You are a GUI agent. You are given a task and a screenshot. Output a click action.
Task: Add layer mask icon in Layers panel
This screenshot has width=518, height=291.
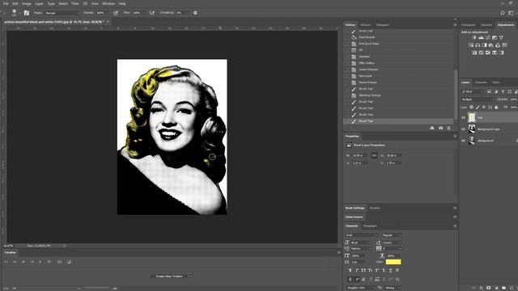(489, 288)
